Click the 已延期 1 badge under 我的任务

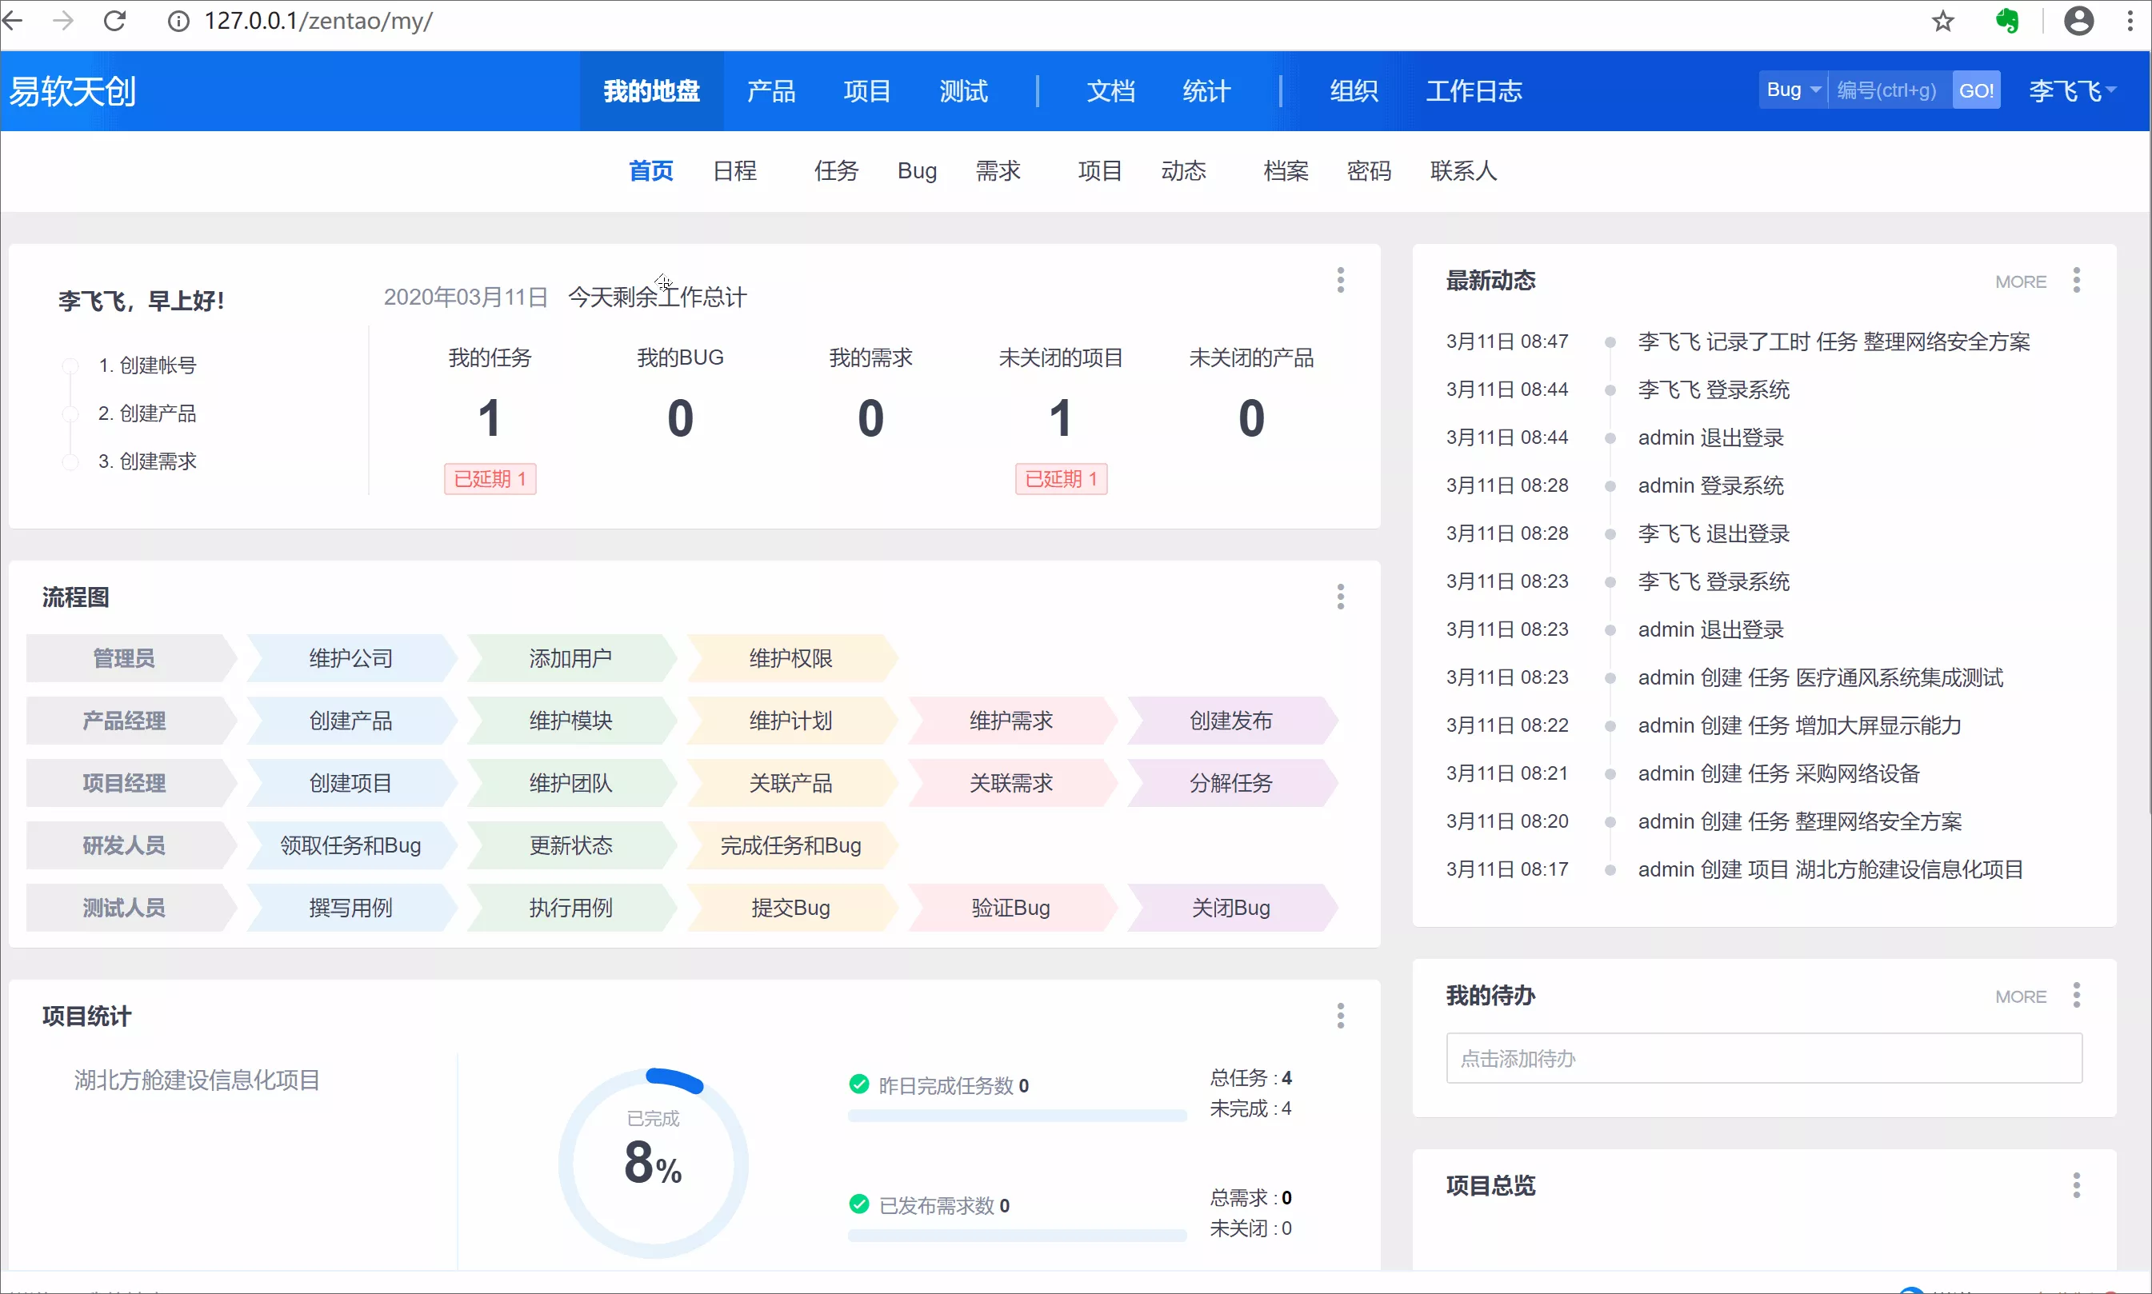(490, 479)
